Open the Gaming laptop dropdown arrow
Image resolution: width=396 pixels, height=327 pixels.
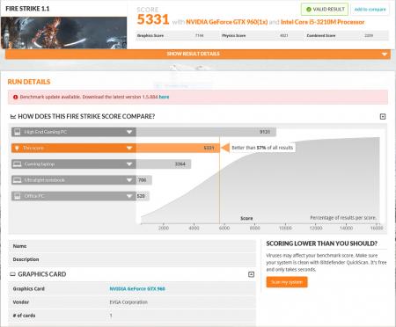[129, 164]
